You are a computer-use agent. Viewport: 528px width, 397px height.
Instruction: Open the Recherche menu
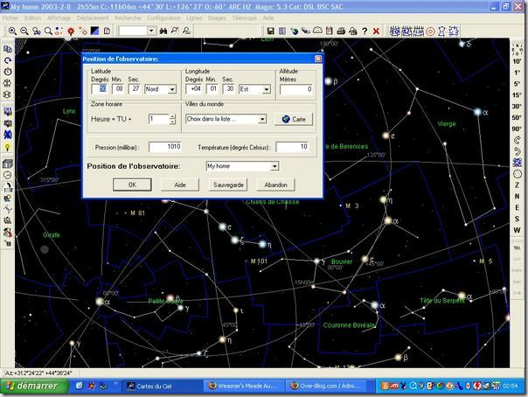point(128,17)
